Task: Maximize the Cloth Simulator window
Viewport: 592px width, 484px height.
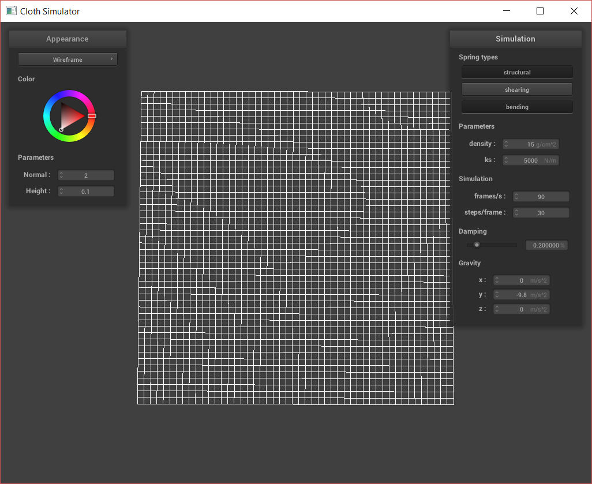Action: point(540,11)
